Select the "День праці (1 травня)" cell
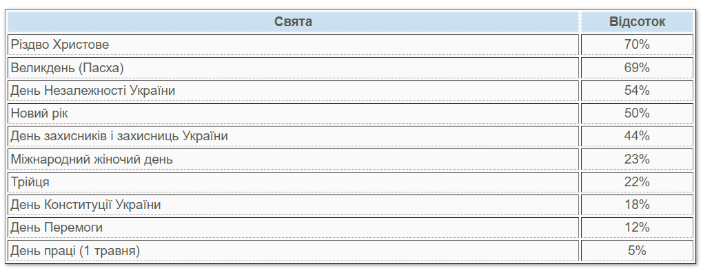Image resolution: width=703 pixels, height=277 pixels. 75,251
